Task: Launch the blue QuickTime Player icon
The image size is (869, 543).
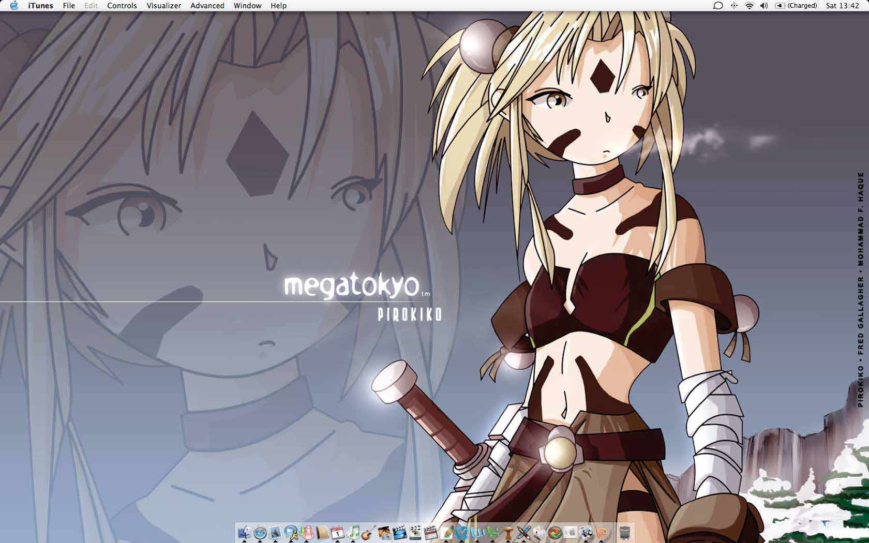Action: [461, 532]
